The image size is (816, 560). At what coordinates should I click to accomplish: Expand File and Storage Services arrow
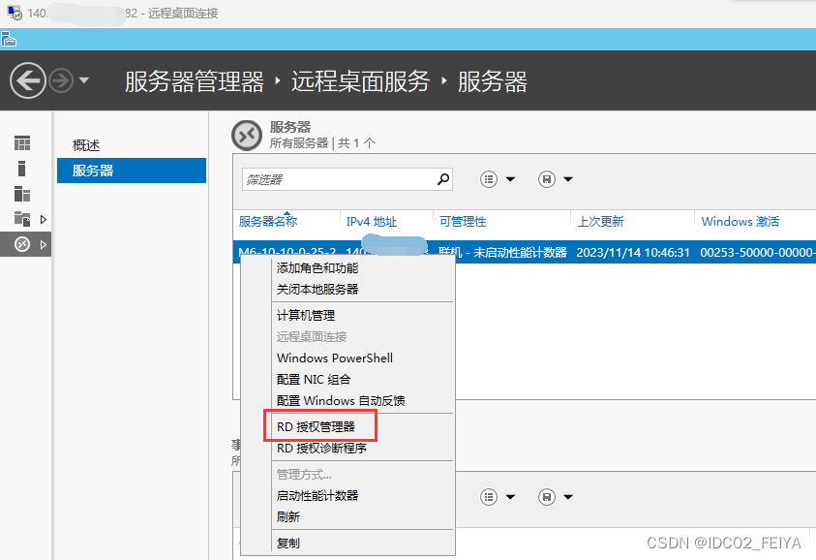44,219
